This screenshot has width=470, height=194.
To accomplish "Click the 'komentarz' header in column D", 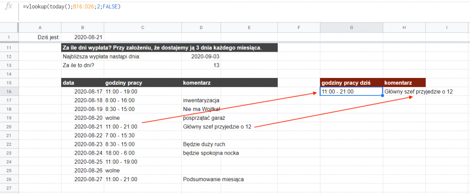I will [201, 83].
